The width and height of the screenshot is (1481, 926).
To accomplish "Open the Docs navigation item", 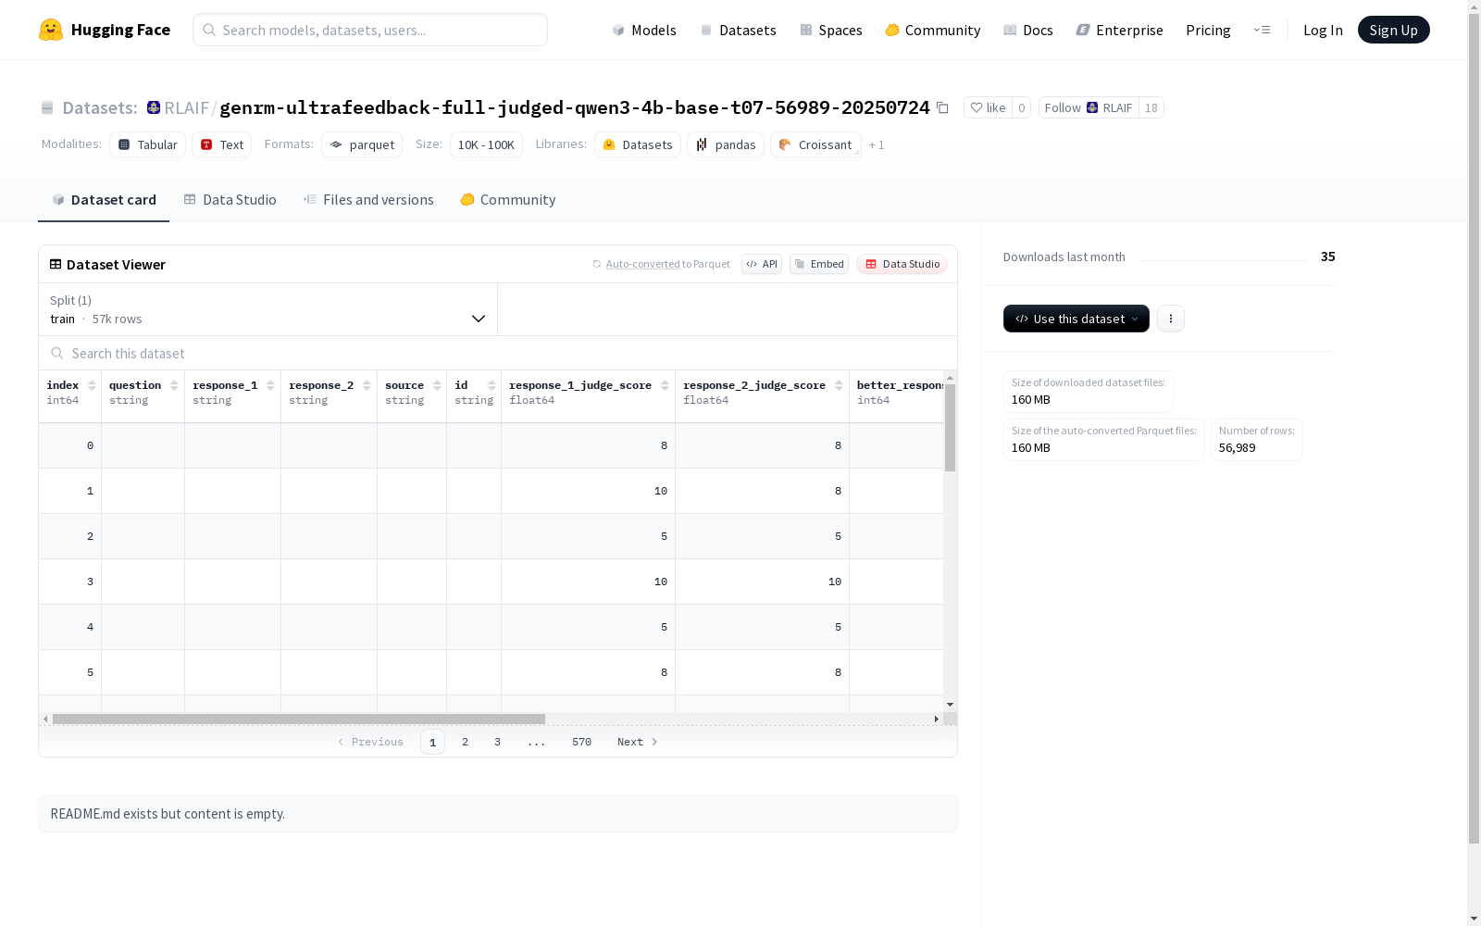I will tap(1028, 30).
